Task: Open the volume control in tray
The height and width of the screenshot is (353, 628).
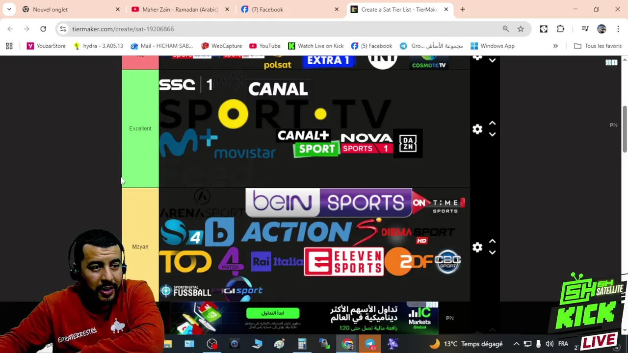Action: click(x=549, y=344)
